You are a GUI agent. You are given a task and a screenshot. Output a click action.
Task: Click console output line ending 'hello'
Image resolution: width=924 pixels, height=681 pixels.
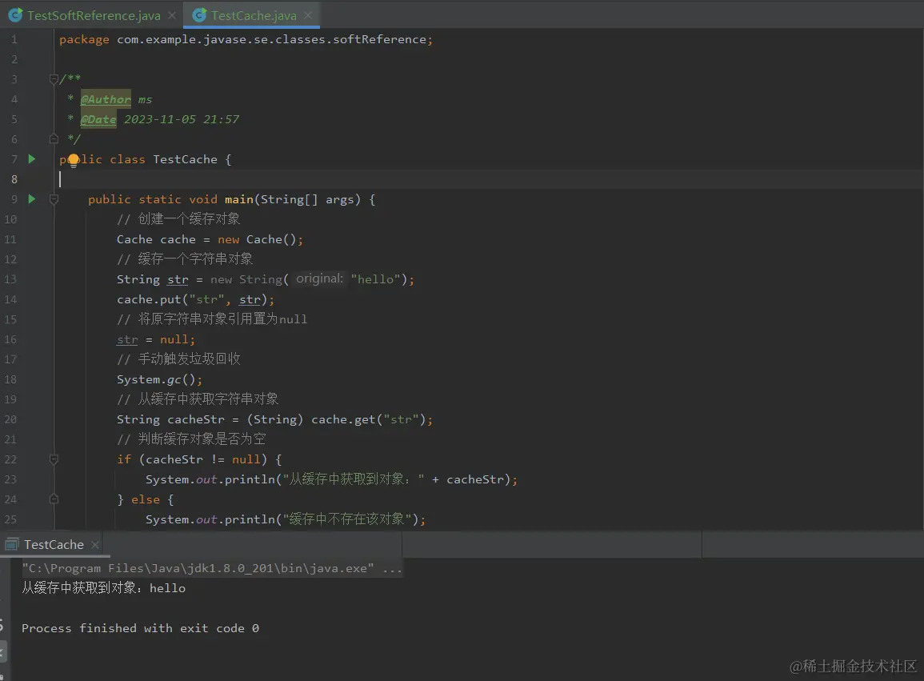[x=104, y=588]
